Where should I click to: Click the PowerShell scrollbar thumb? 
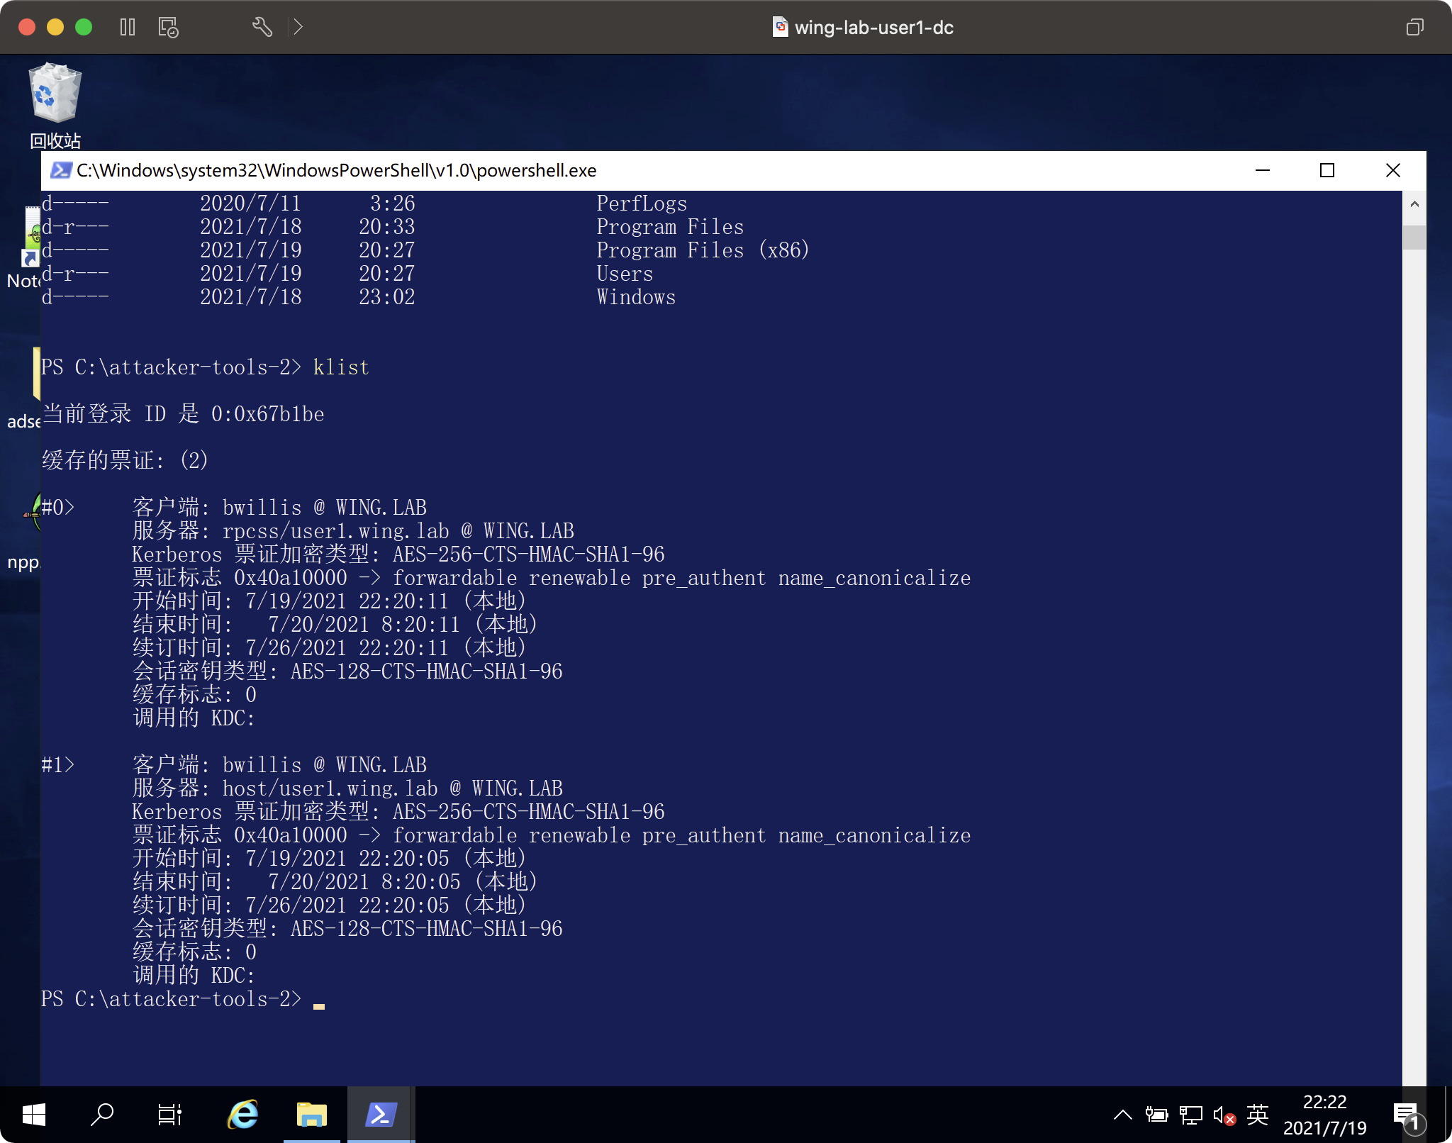point(1414,238)
